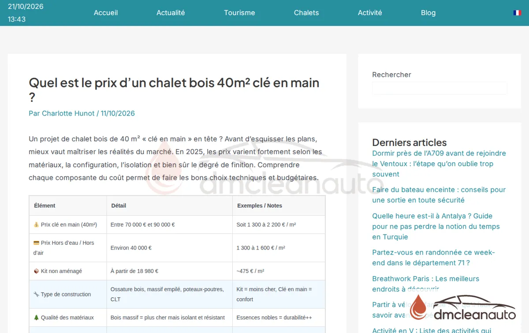Click the Rechercher label
This screenshot has height=333, width=529.
click(x=391, y=75)
